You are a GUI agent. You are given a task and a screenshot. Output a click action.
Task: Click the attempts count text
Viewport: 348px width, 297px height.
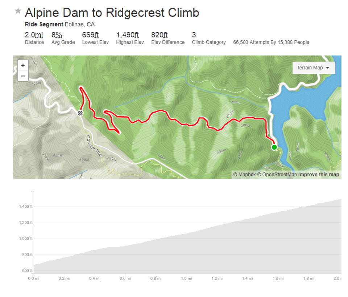(x=271, y=42)
